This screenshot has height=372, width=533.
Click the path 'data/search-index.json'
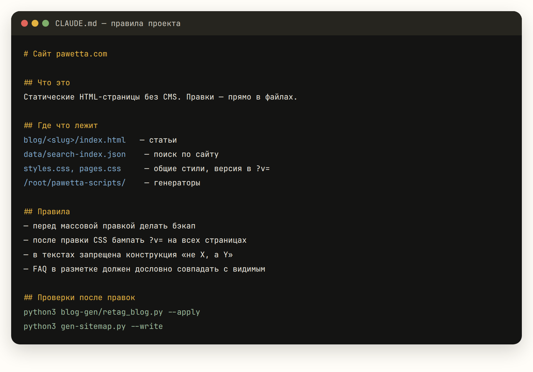coord(75,154)
